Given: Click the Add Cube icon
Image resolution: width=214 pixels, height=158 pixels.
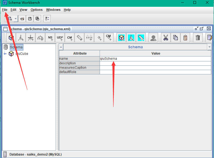Looking at the screenshot, I should coord(11,38).
